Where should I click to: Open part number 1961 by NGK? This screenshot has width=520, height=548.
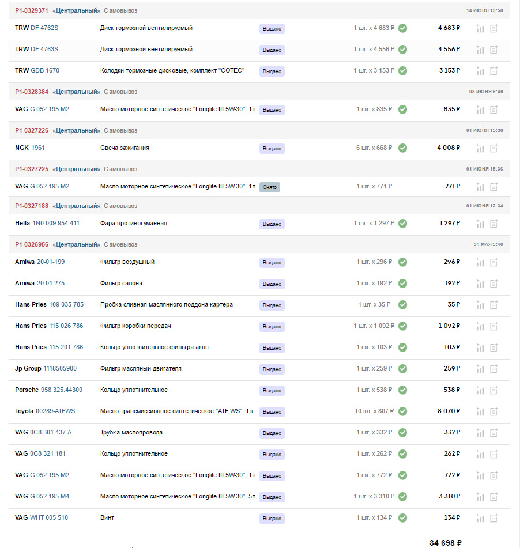click(38, 148)
